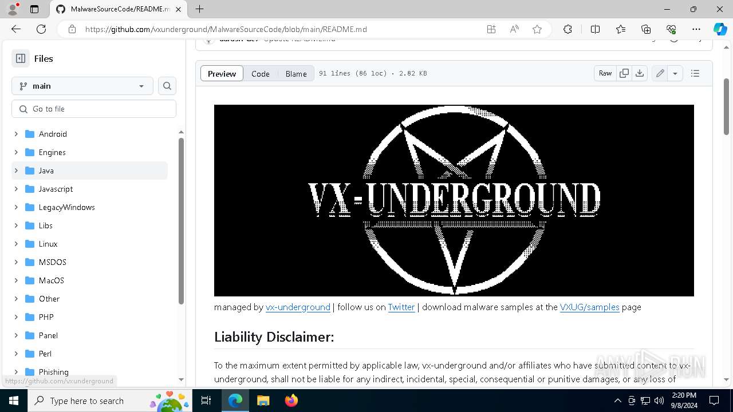Expand the Linux folder chevron
Image resolution: width=733 pixels, height=412 pixels.
coord(16,244)
